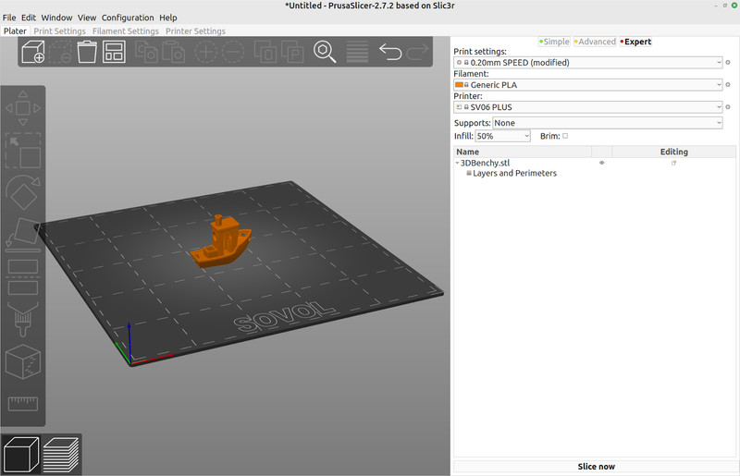Select the Measure ruler tool
This screenshot has width=740, height=476.
(x=23, y=404)
